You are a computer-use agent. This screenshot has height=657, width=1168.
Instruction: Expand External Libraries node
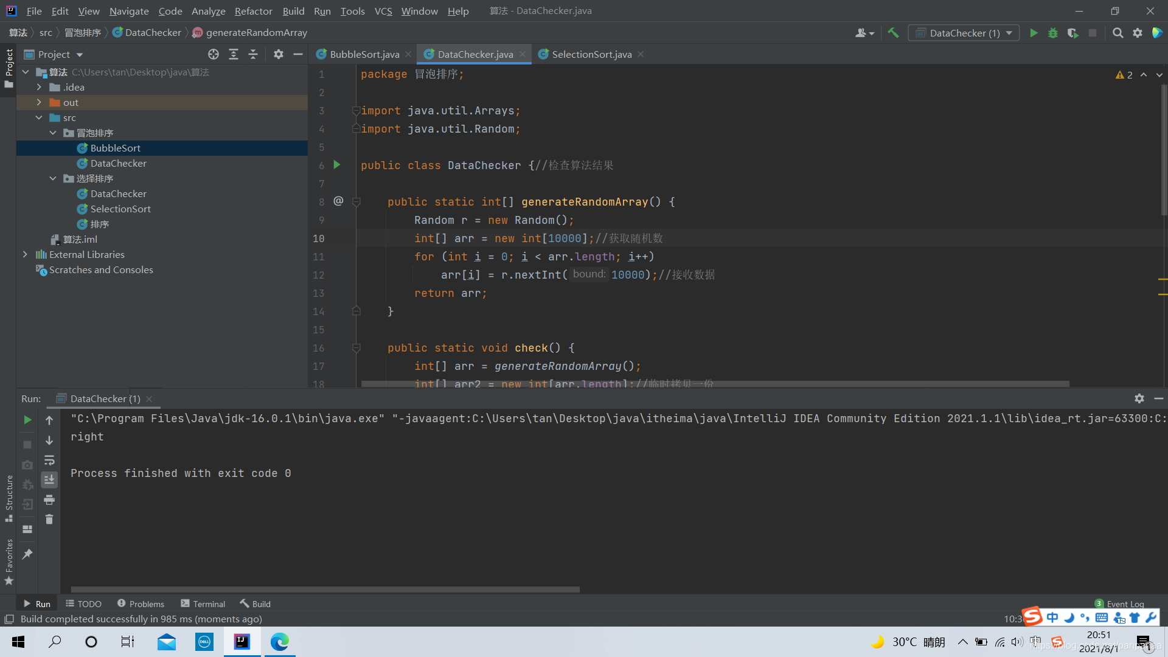coord(25,254)
